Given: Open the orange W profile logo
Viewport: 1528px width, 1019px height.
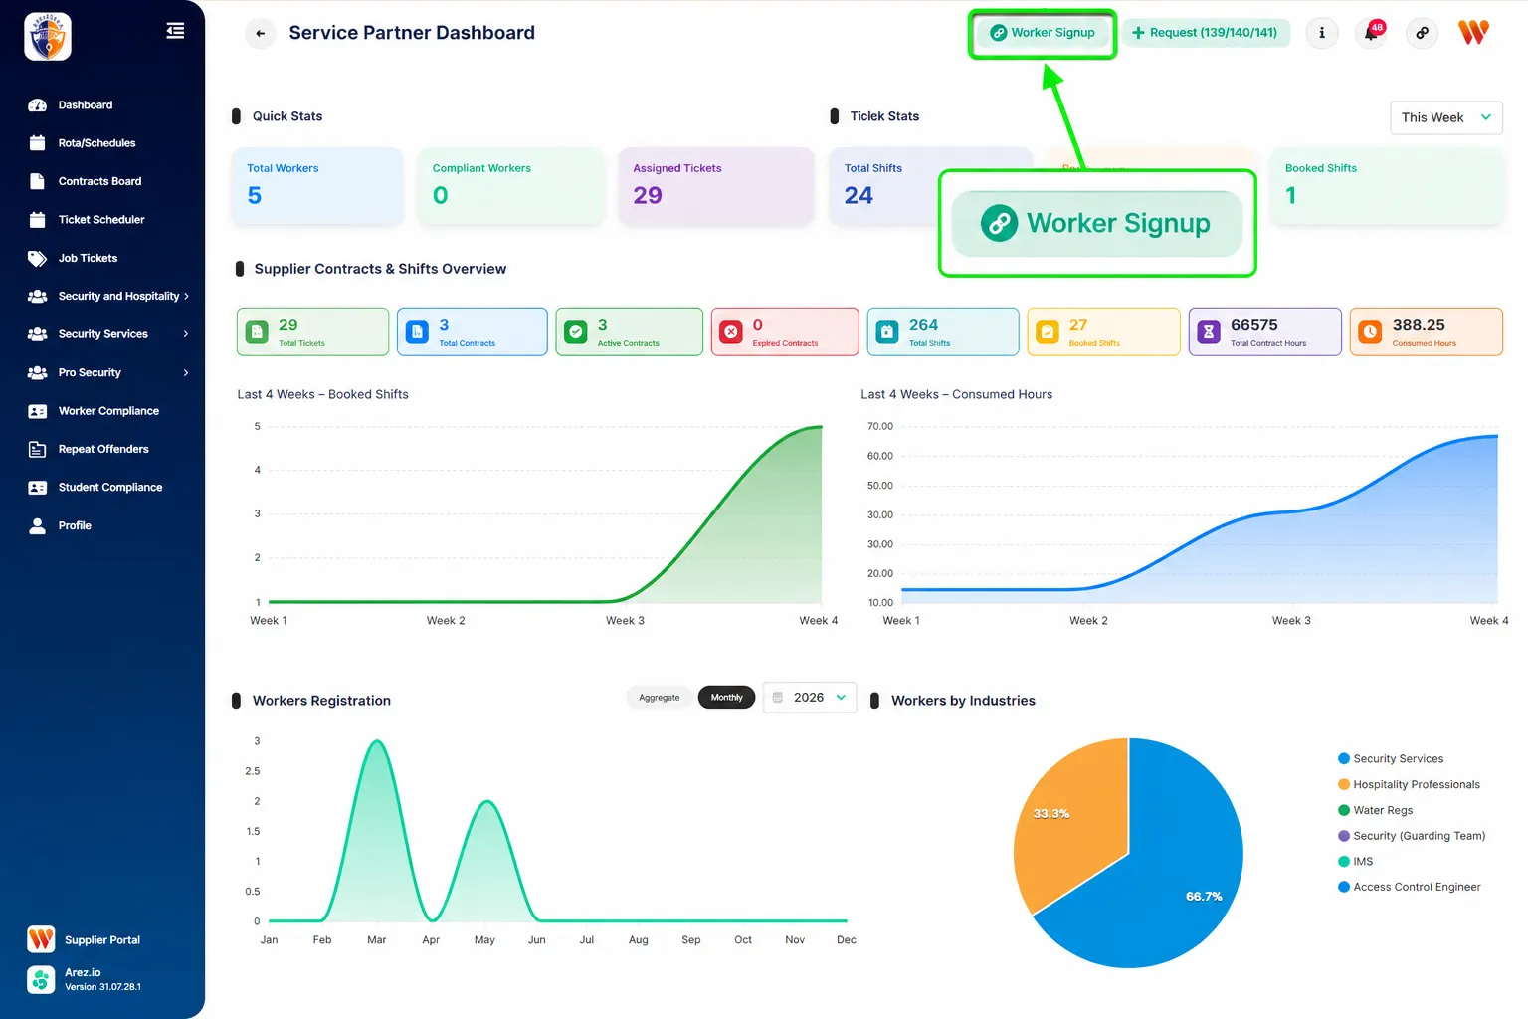Looking at the screenshot, I should coord(1473,33).
